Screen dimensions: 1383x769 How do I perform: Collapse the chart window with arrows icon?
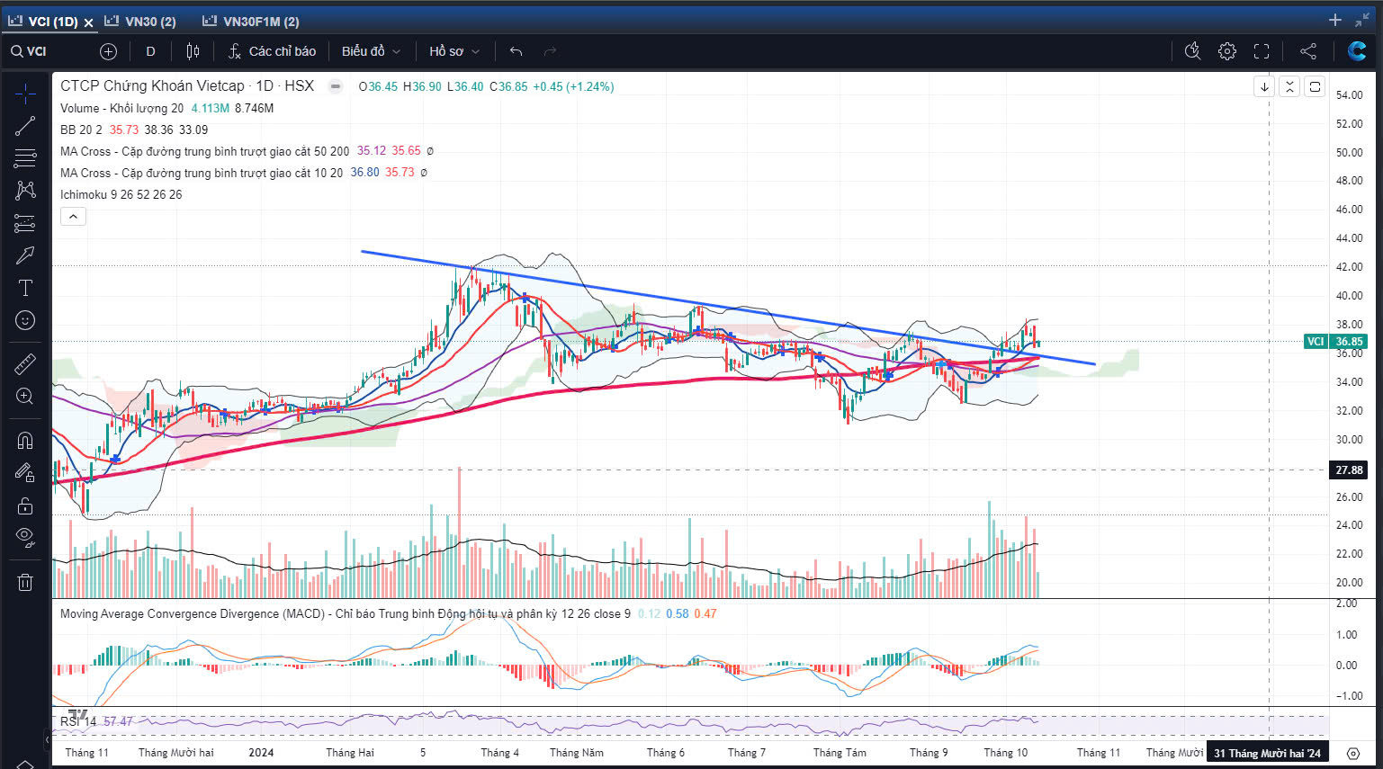click(1362, 20)
